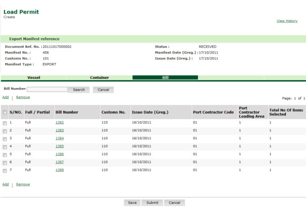Tick checkbox for row 1
This screenshot has height=209, width=306.
click(x=5, y=123)
